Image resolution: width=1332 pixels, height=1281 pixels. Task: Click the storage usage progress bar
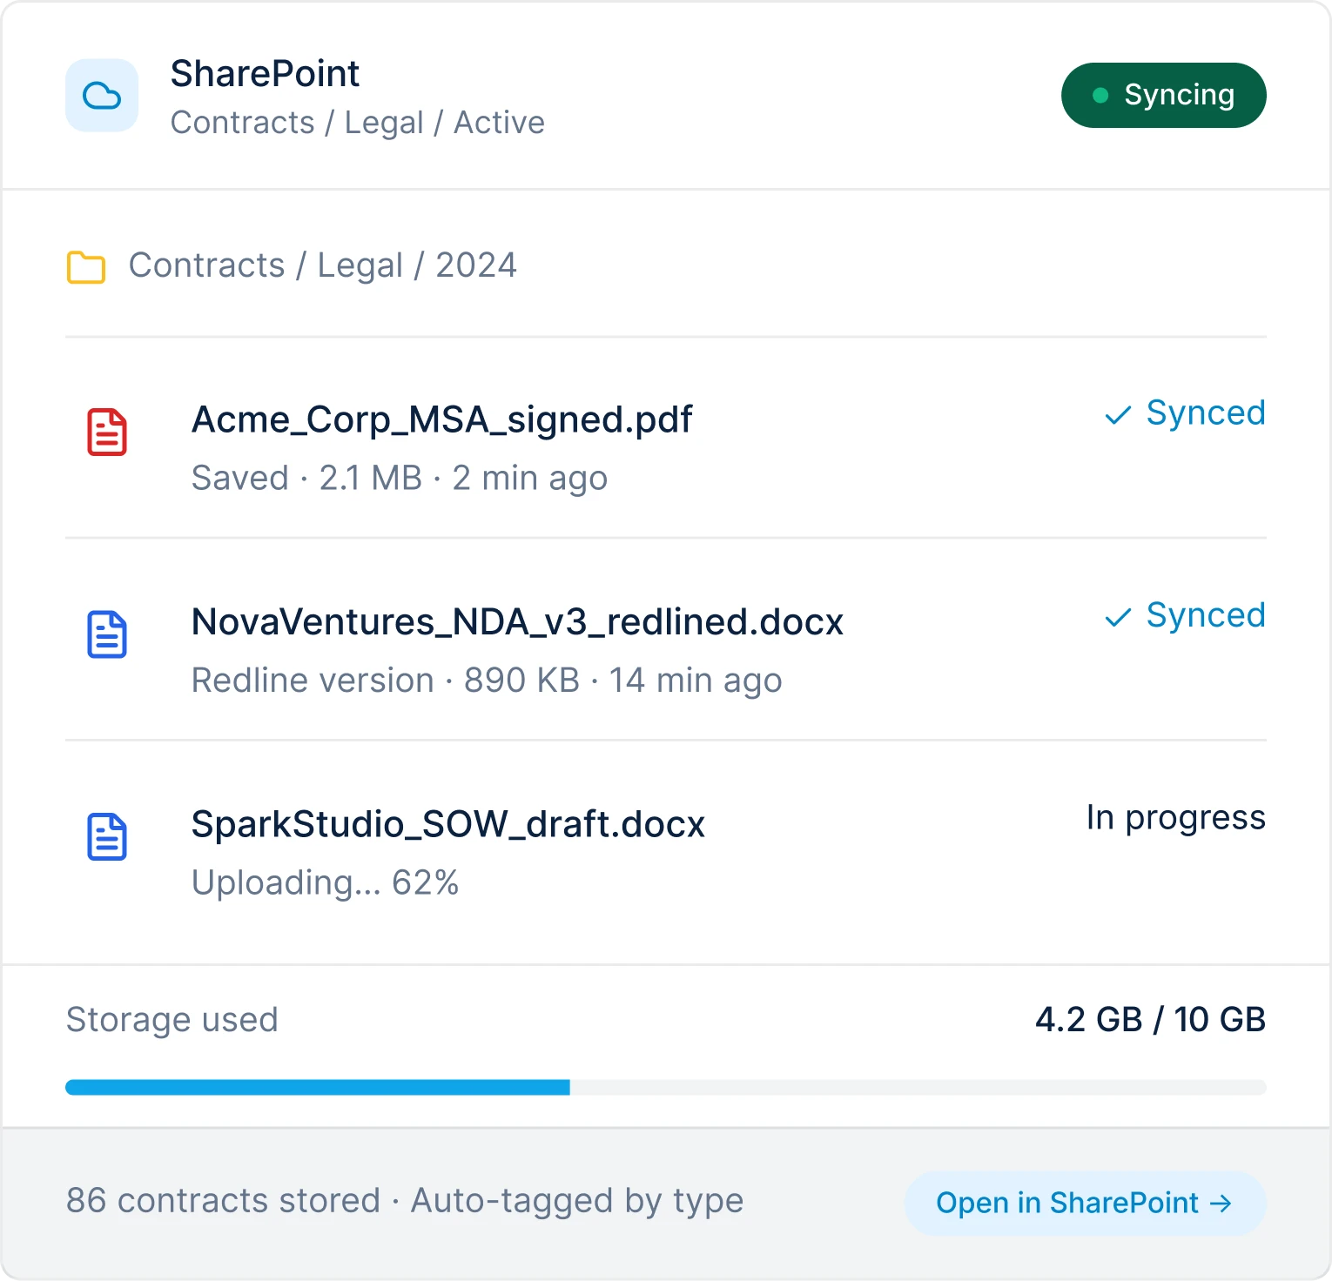[666, 1086]
